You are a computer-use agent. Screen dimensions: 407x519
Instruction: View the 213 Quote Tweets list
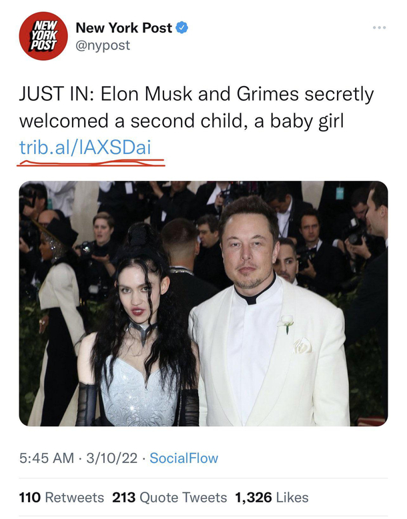169,498
